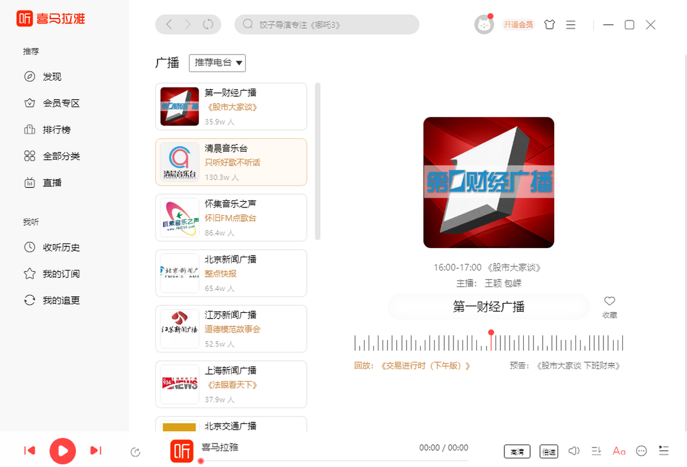This screenshot has width=687, height=467.
Task: Select the 清晨音乐台 station card
Action: click(x=231, y=162)
